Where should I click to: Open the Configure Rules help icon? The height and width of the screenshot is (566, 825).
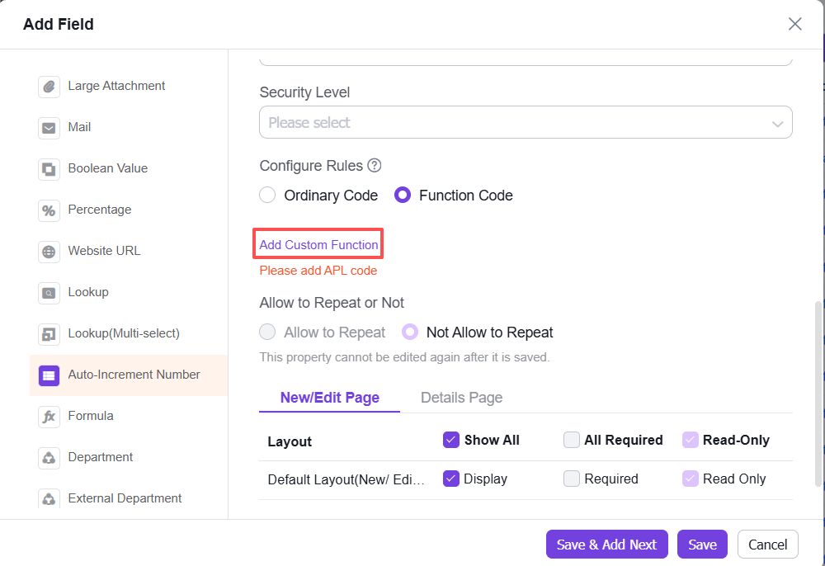click(x=374, y=166)
